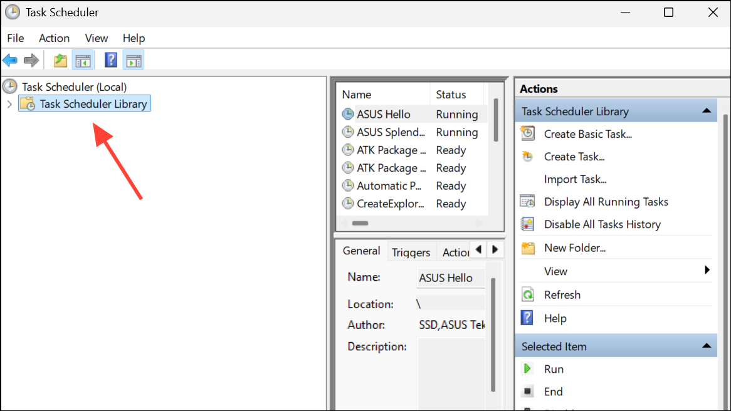Click the blue Back arrow in toolbar

coord(10,60)
